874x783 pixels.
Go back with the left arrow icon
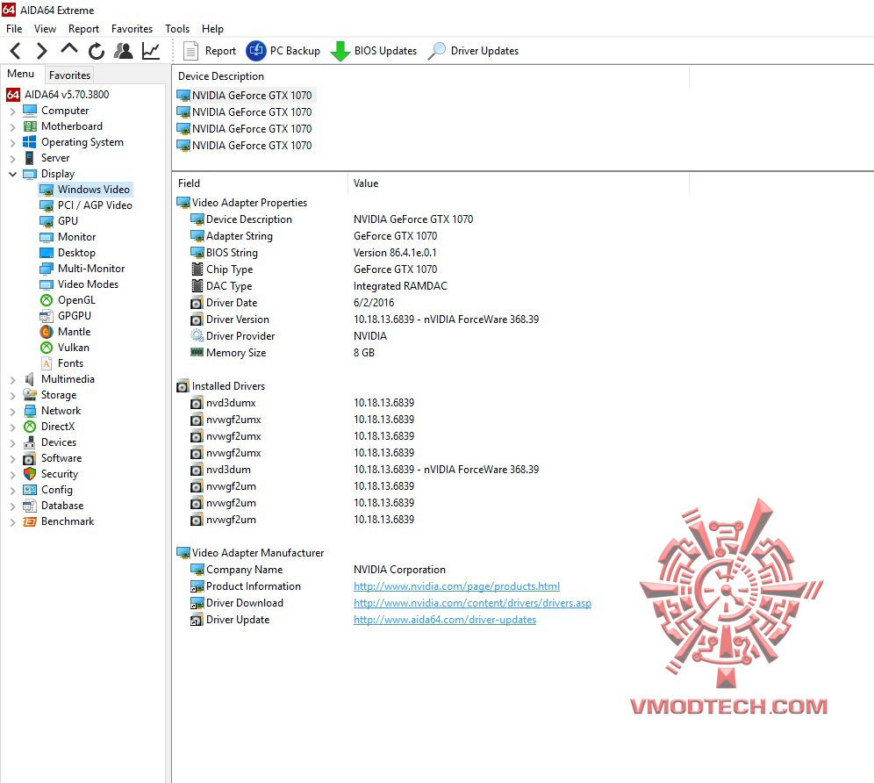point(16,51)
